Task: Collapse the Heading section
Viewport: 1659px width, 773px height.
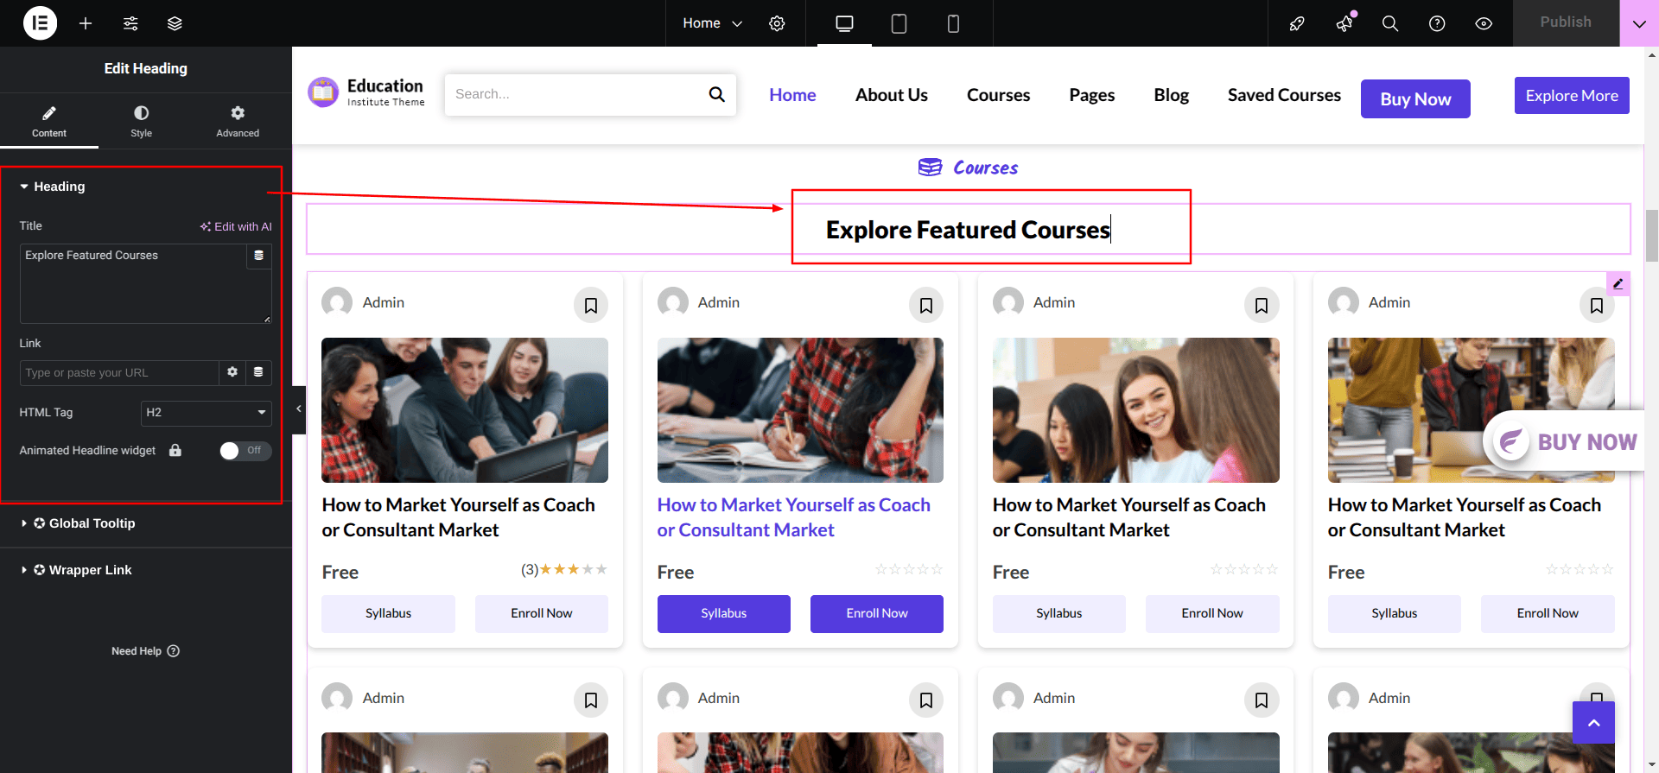Action: tap(53, 187)
